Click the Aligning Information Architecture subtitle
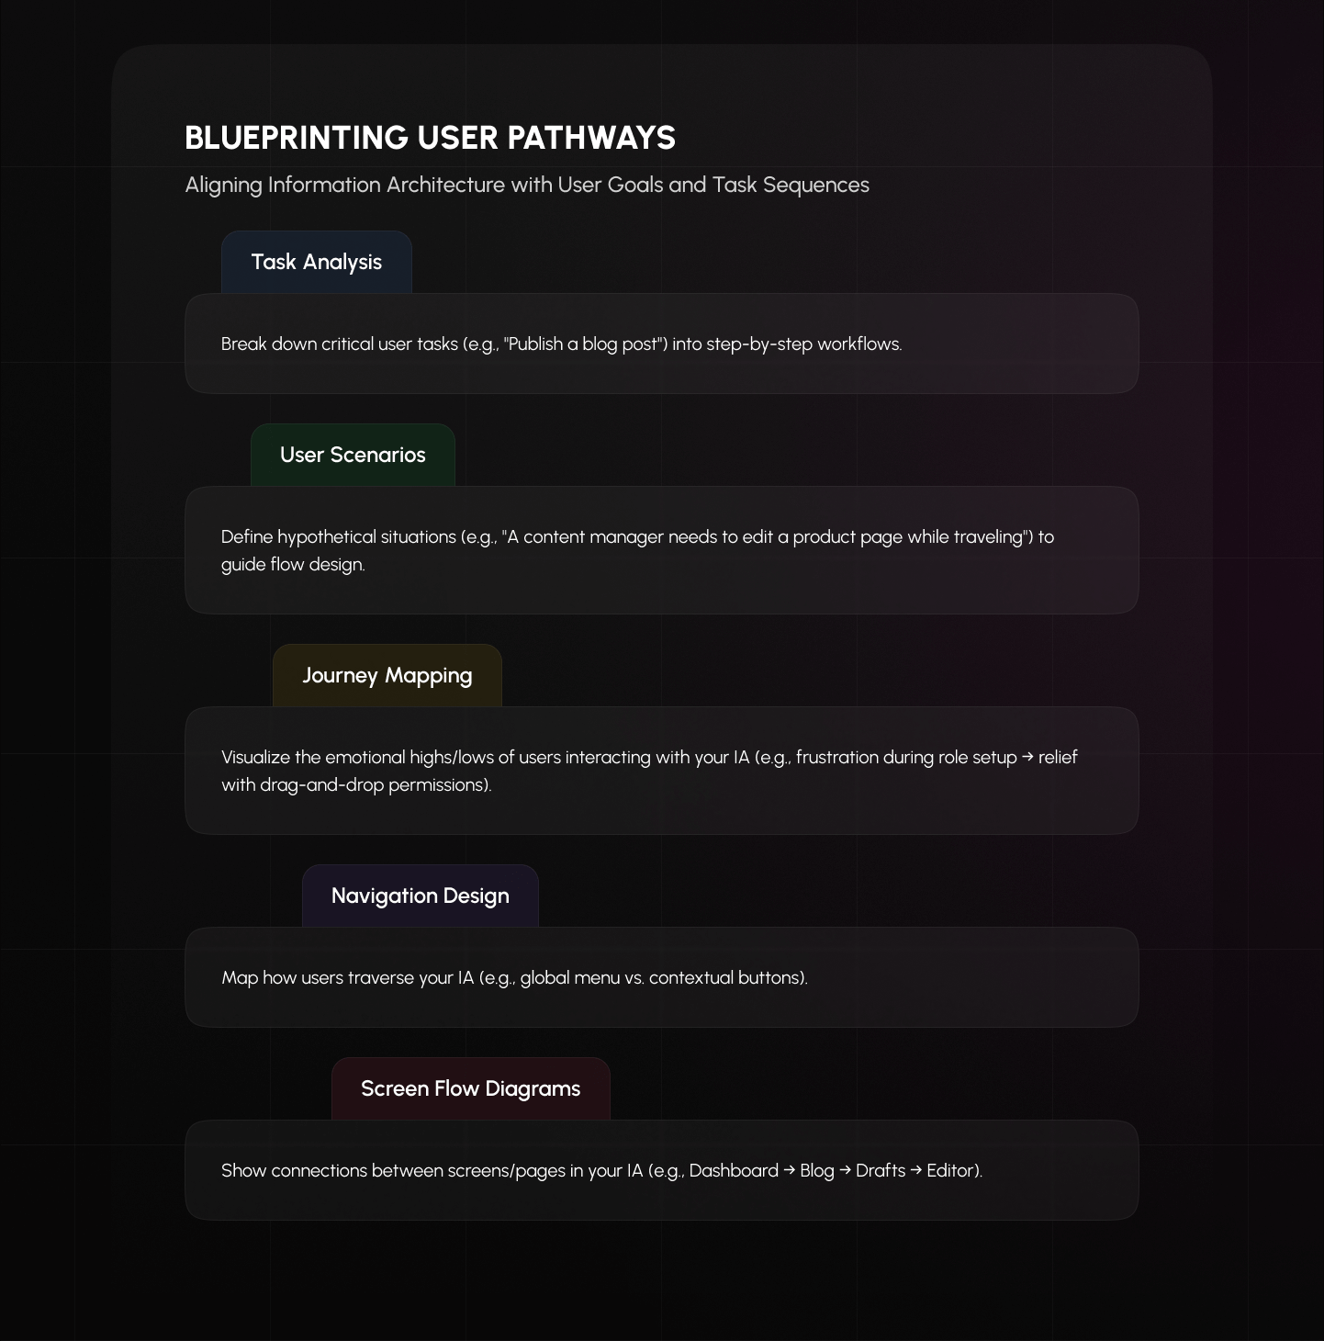Viewport: 1324px width, 1341px height. pyautogui.click(x=526, y=185)
